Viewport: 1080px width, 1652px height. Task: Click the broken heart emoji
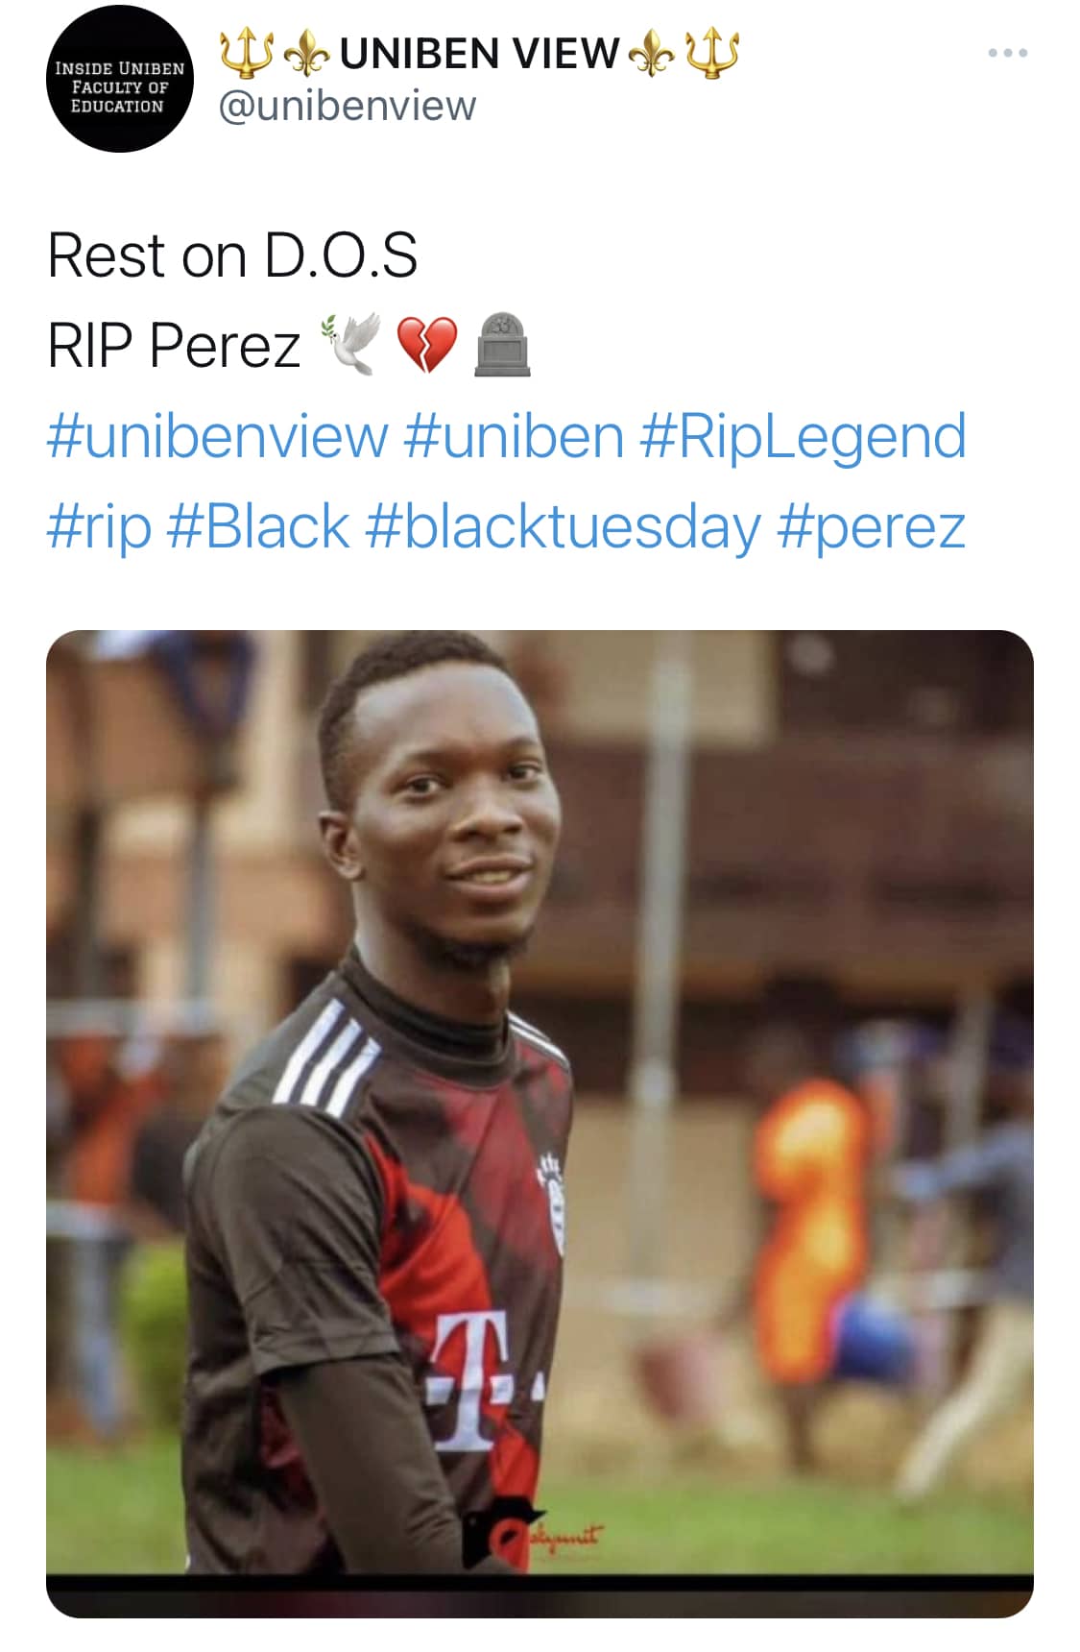[427, 345]
